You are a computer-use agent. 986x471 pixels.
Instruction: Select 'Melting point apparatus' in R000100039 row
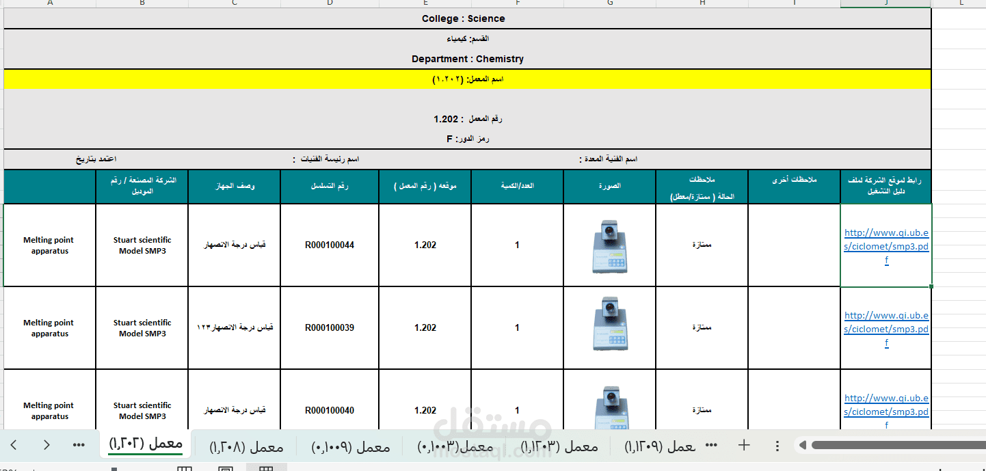pos(50,327)
